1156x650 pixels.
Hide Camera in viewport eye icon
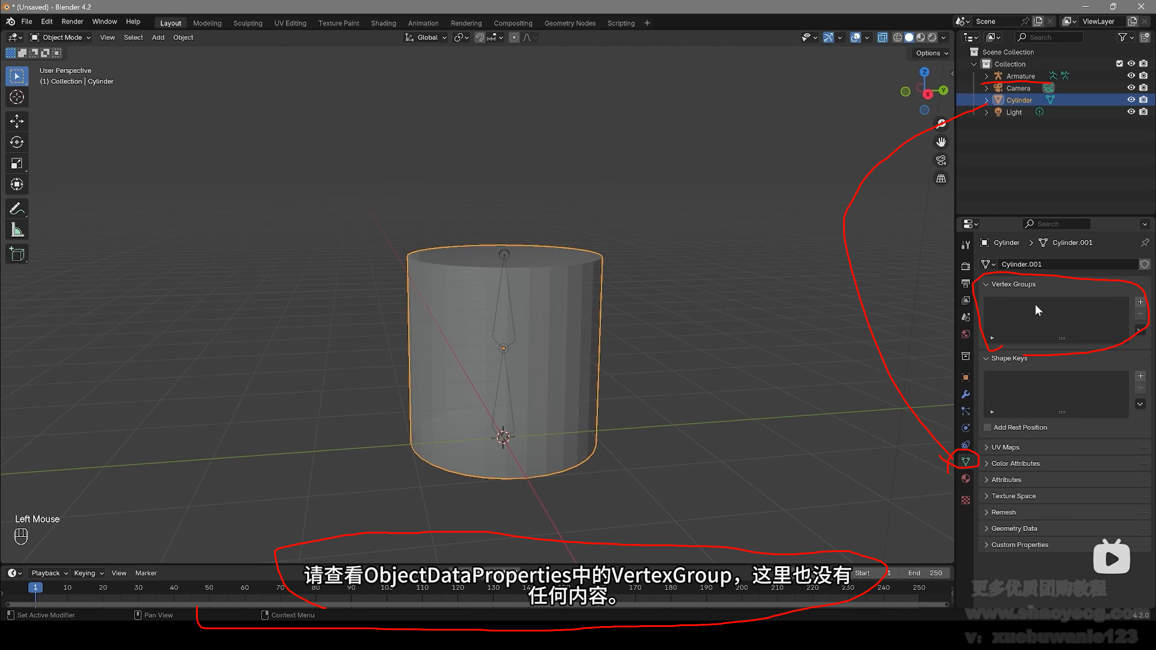(x=1131, y=88)
